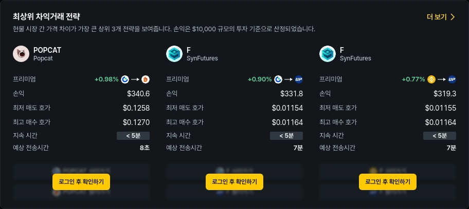Viewport: 469px width, 209px height.
Task: Click orange destination exchange icon in POPCAT row
Action: [146, 79]
